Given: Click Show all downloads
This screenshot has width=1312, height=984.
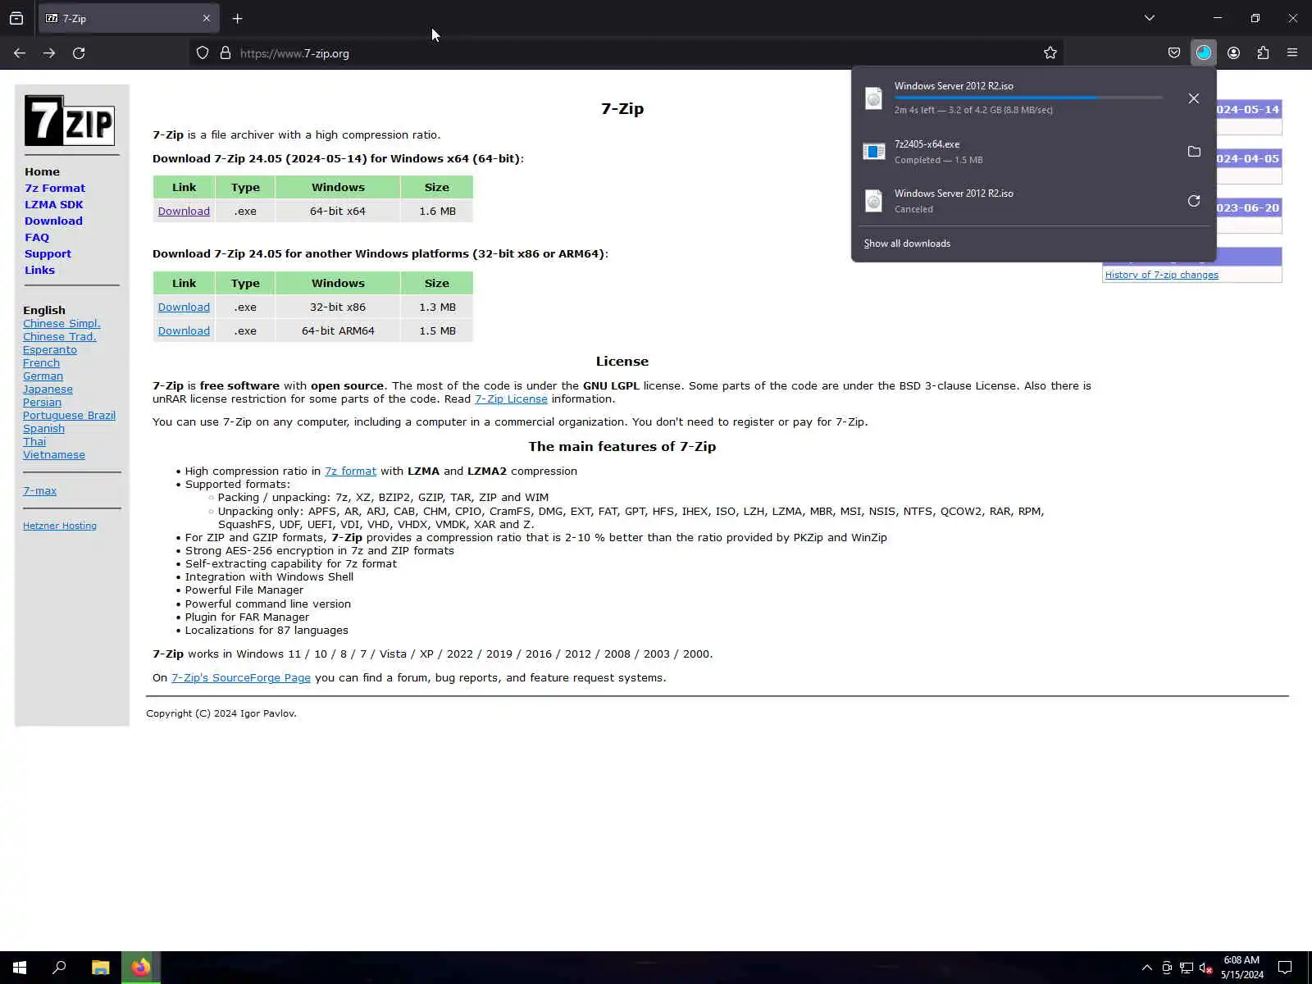Looking at the screenshot, I should [x=907, y=244].
